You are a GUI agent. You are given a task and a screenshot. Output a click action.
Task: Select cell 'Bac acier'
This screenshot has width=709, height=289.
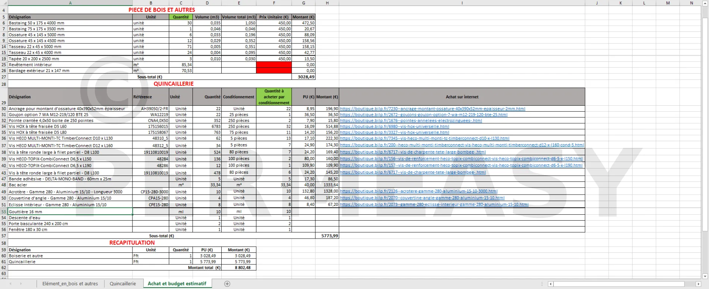[x=70, y=185]
